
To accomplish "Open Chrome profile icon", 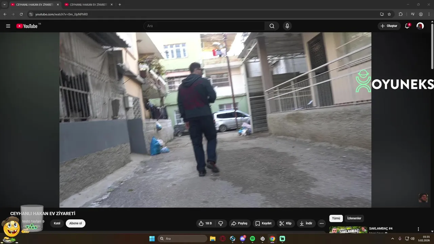I will coord(421,14).
